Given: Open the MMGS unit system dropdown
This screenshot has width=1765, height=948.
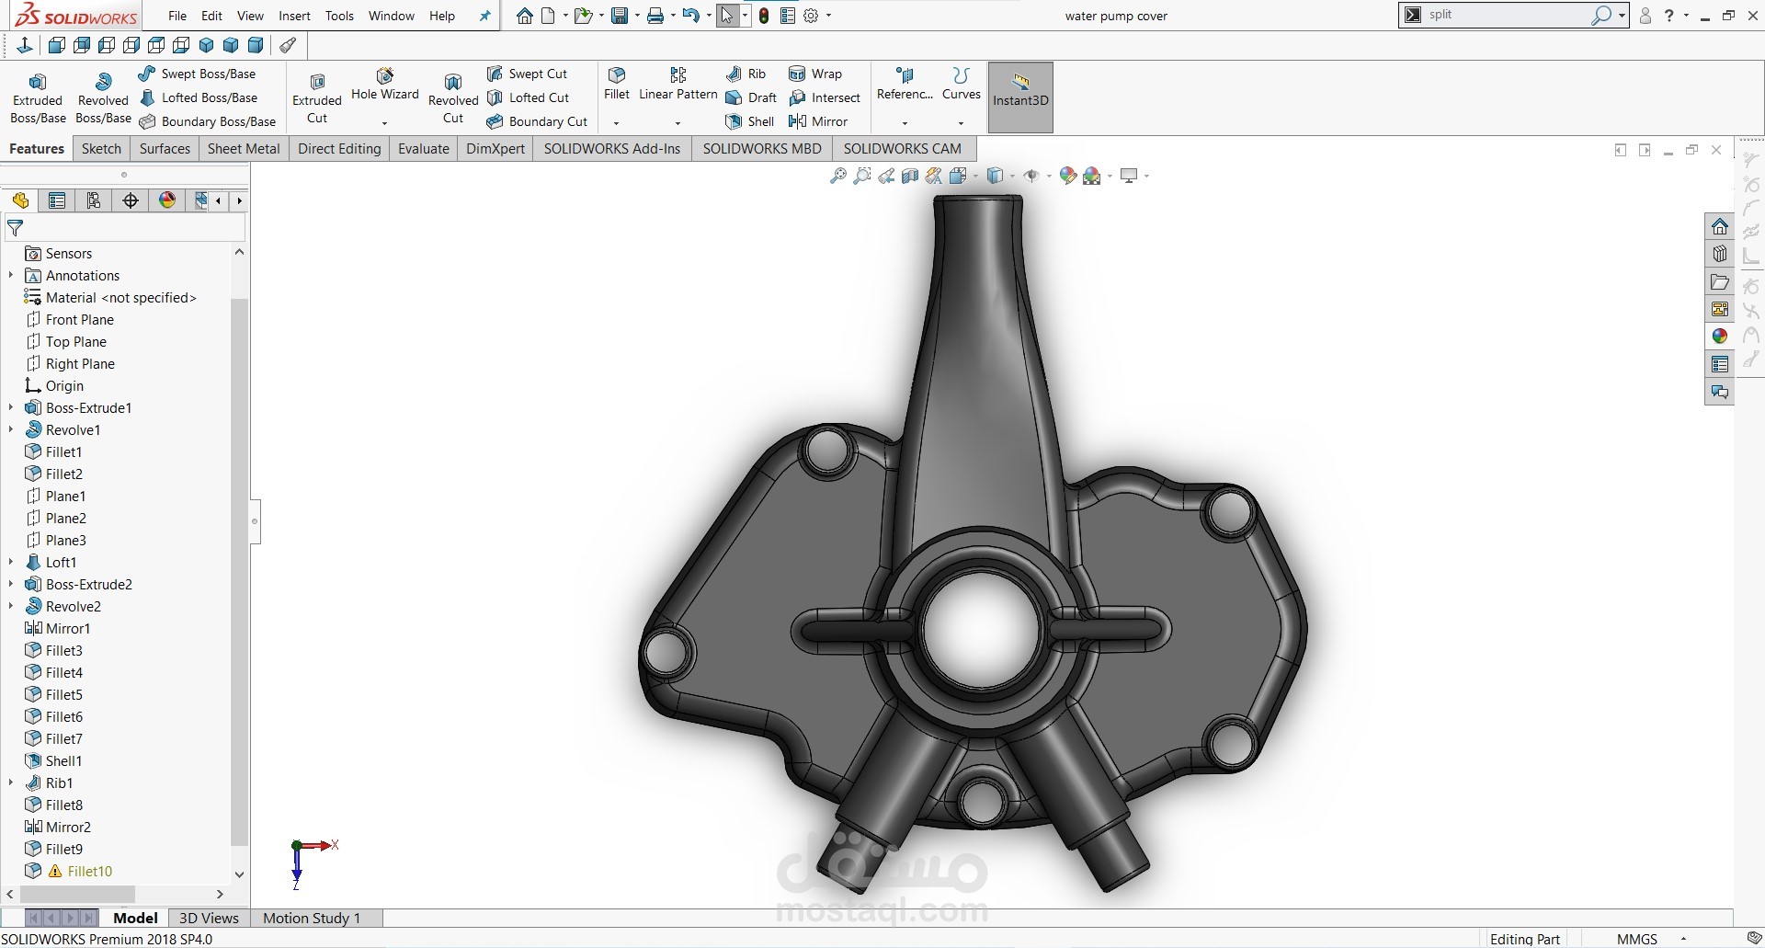Looking at the screenshot, I should (1683, 939).
